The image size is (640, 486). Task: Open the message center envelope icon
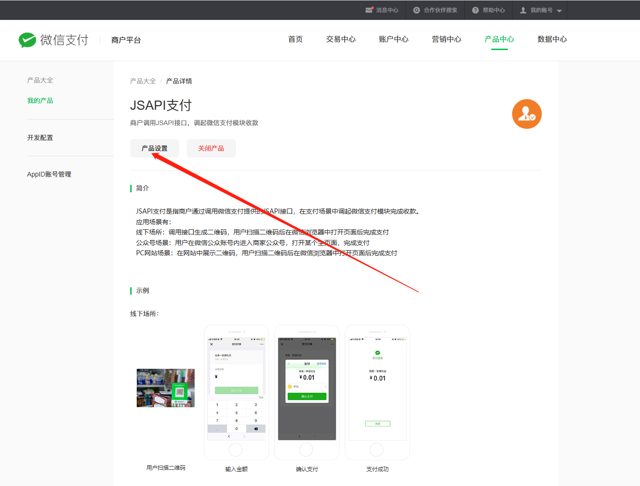[x=369, y=10]
